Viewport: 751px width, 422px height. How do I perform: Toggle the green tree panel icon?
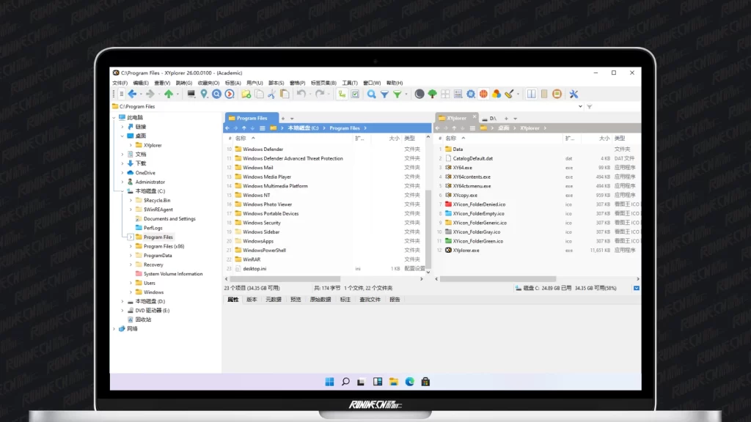pos(432,94)
